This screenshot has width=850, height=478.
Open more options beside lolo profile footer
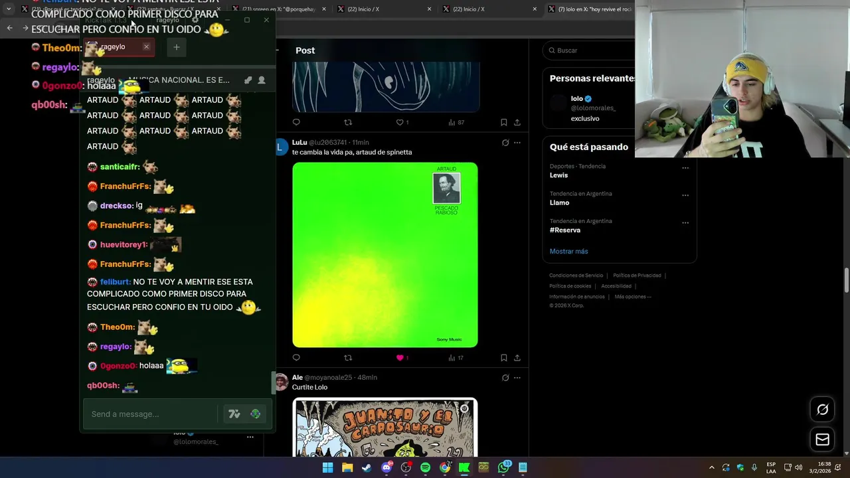click(x=250, y=437)
